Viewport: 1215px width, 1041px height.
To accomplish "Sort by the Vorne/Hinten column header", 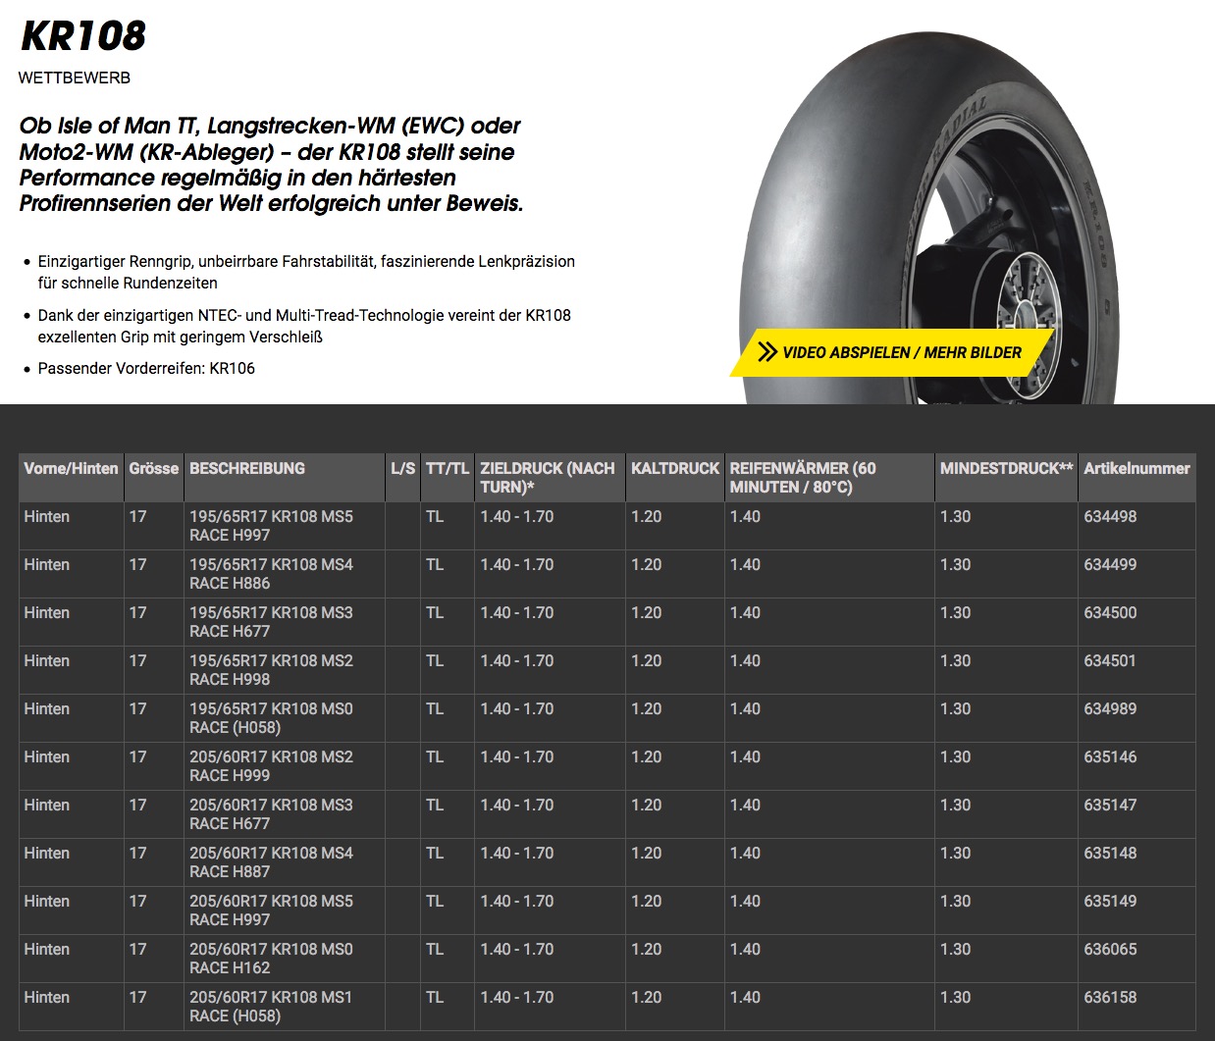I will 71,469.
